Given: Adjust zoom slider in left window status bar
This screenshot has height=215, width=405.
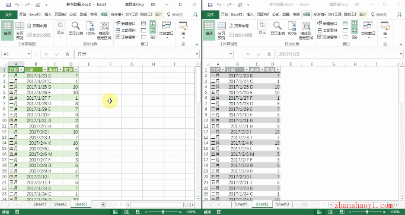Looking at the screenshot, I should 163,211.
